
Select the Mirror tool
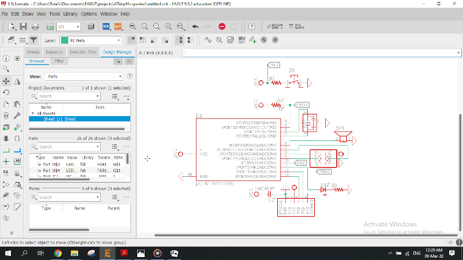click(17, 81)
